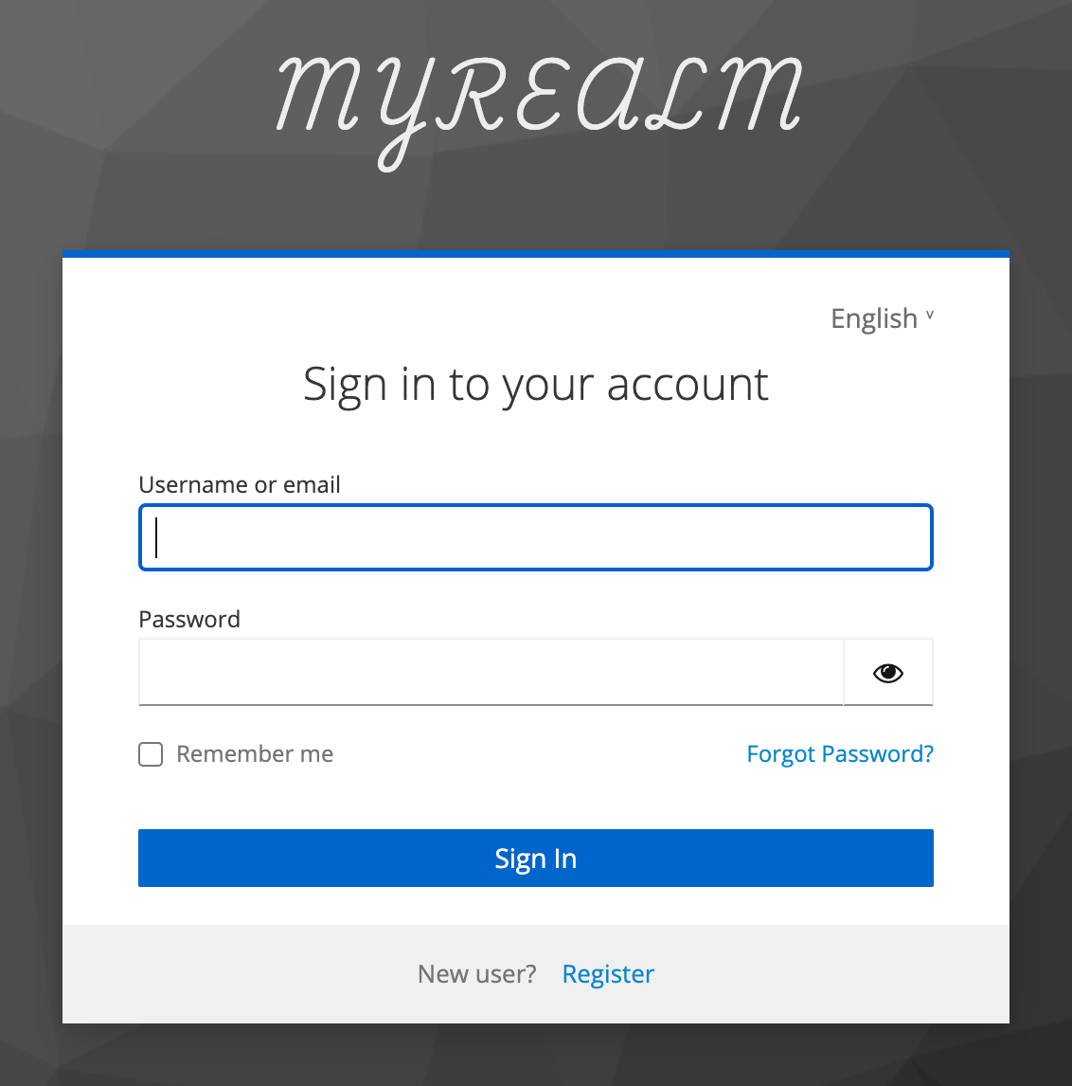Screen dimensions: 1072x1086
Task: Focus the Username or email field
Action: [536, 537]
